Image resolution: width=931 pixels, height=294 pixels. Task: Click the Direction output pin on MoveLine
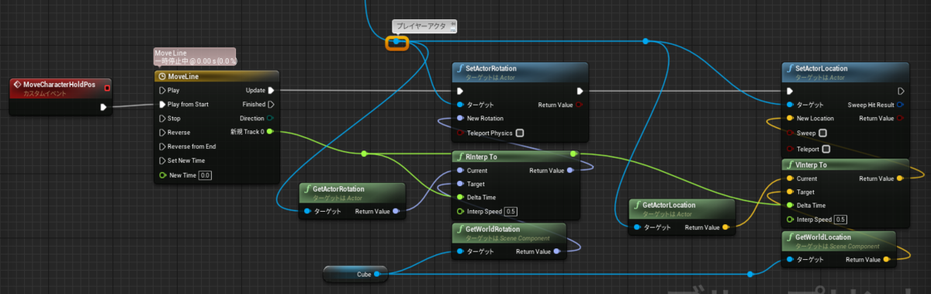coord(271,119)
